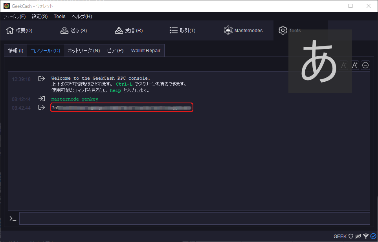
Task: Open the 設定(S) menu
Action: click(40, 16)
